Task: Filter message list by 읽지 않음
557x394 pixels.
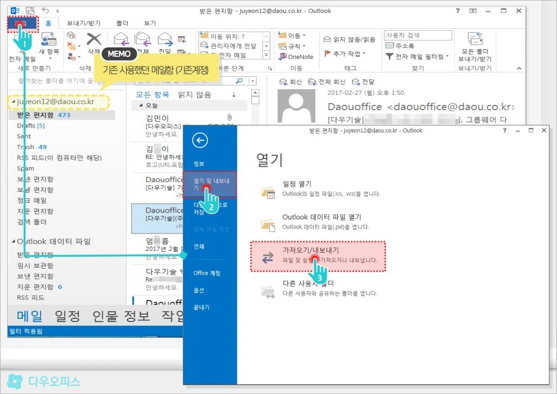Action: click(194, 95)
